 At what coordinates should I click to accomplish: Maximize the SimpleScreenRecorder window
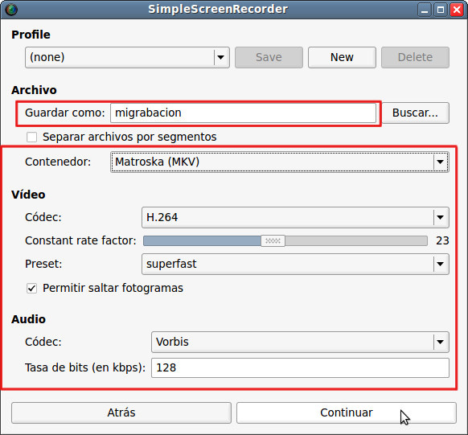[441, 10]
